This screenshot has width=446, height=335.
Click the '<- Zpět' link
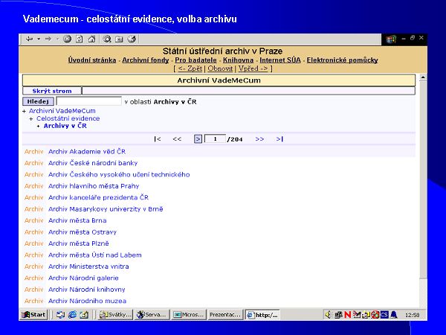190,68
